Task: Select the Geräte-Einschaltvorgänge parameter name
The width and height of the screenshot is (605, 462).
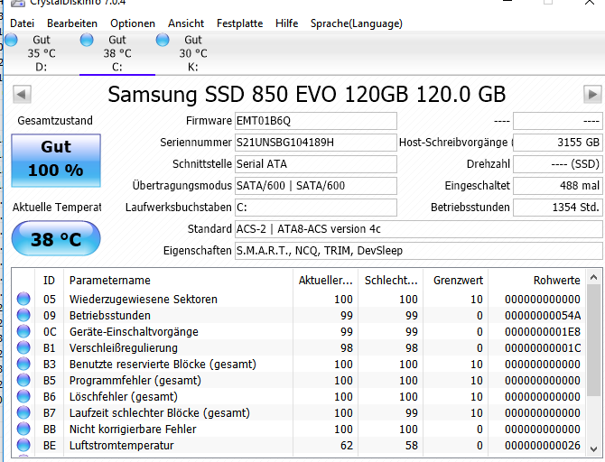Action: coord(134,332)
